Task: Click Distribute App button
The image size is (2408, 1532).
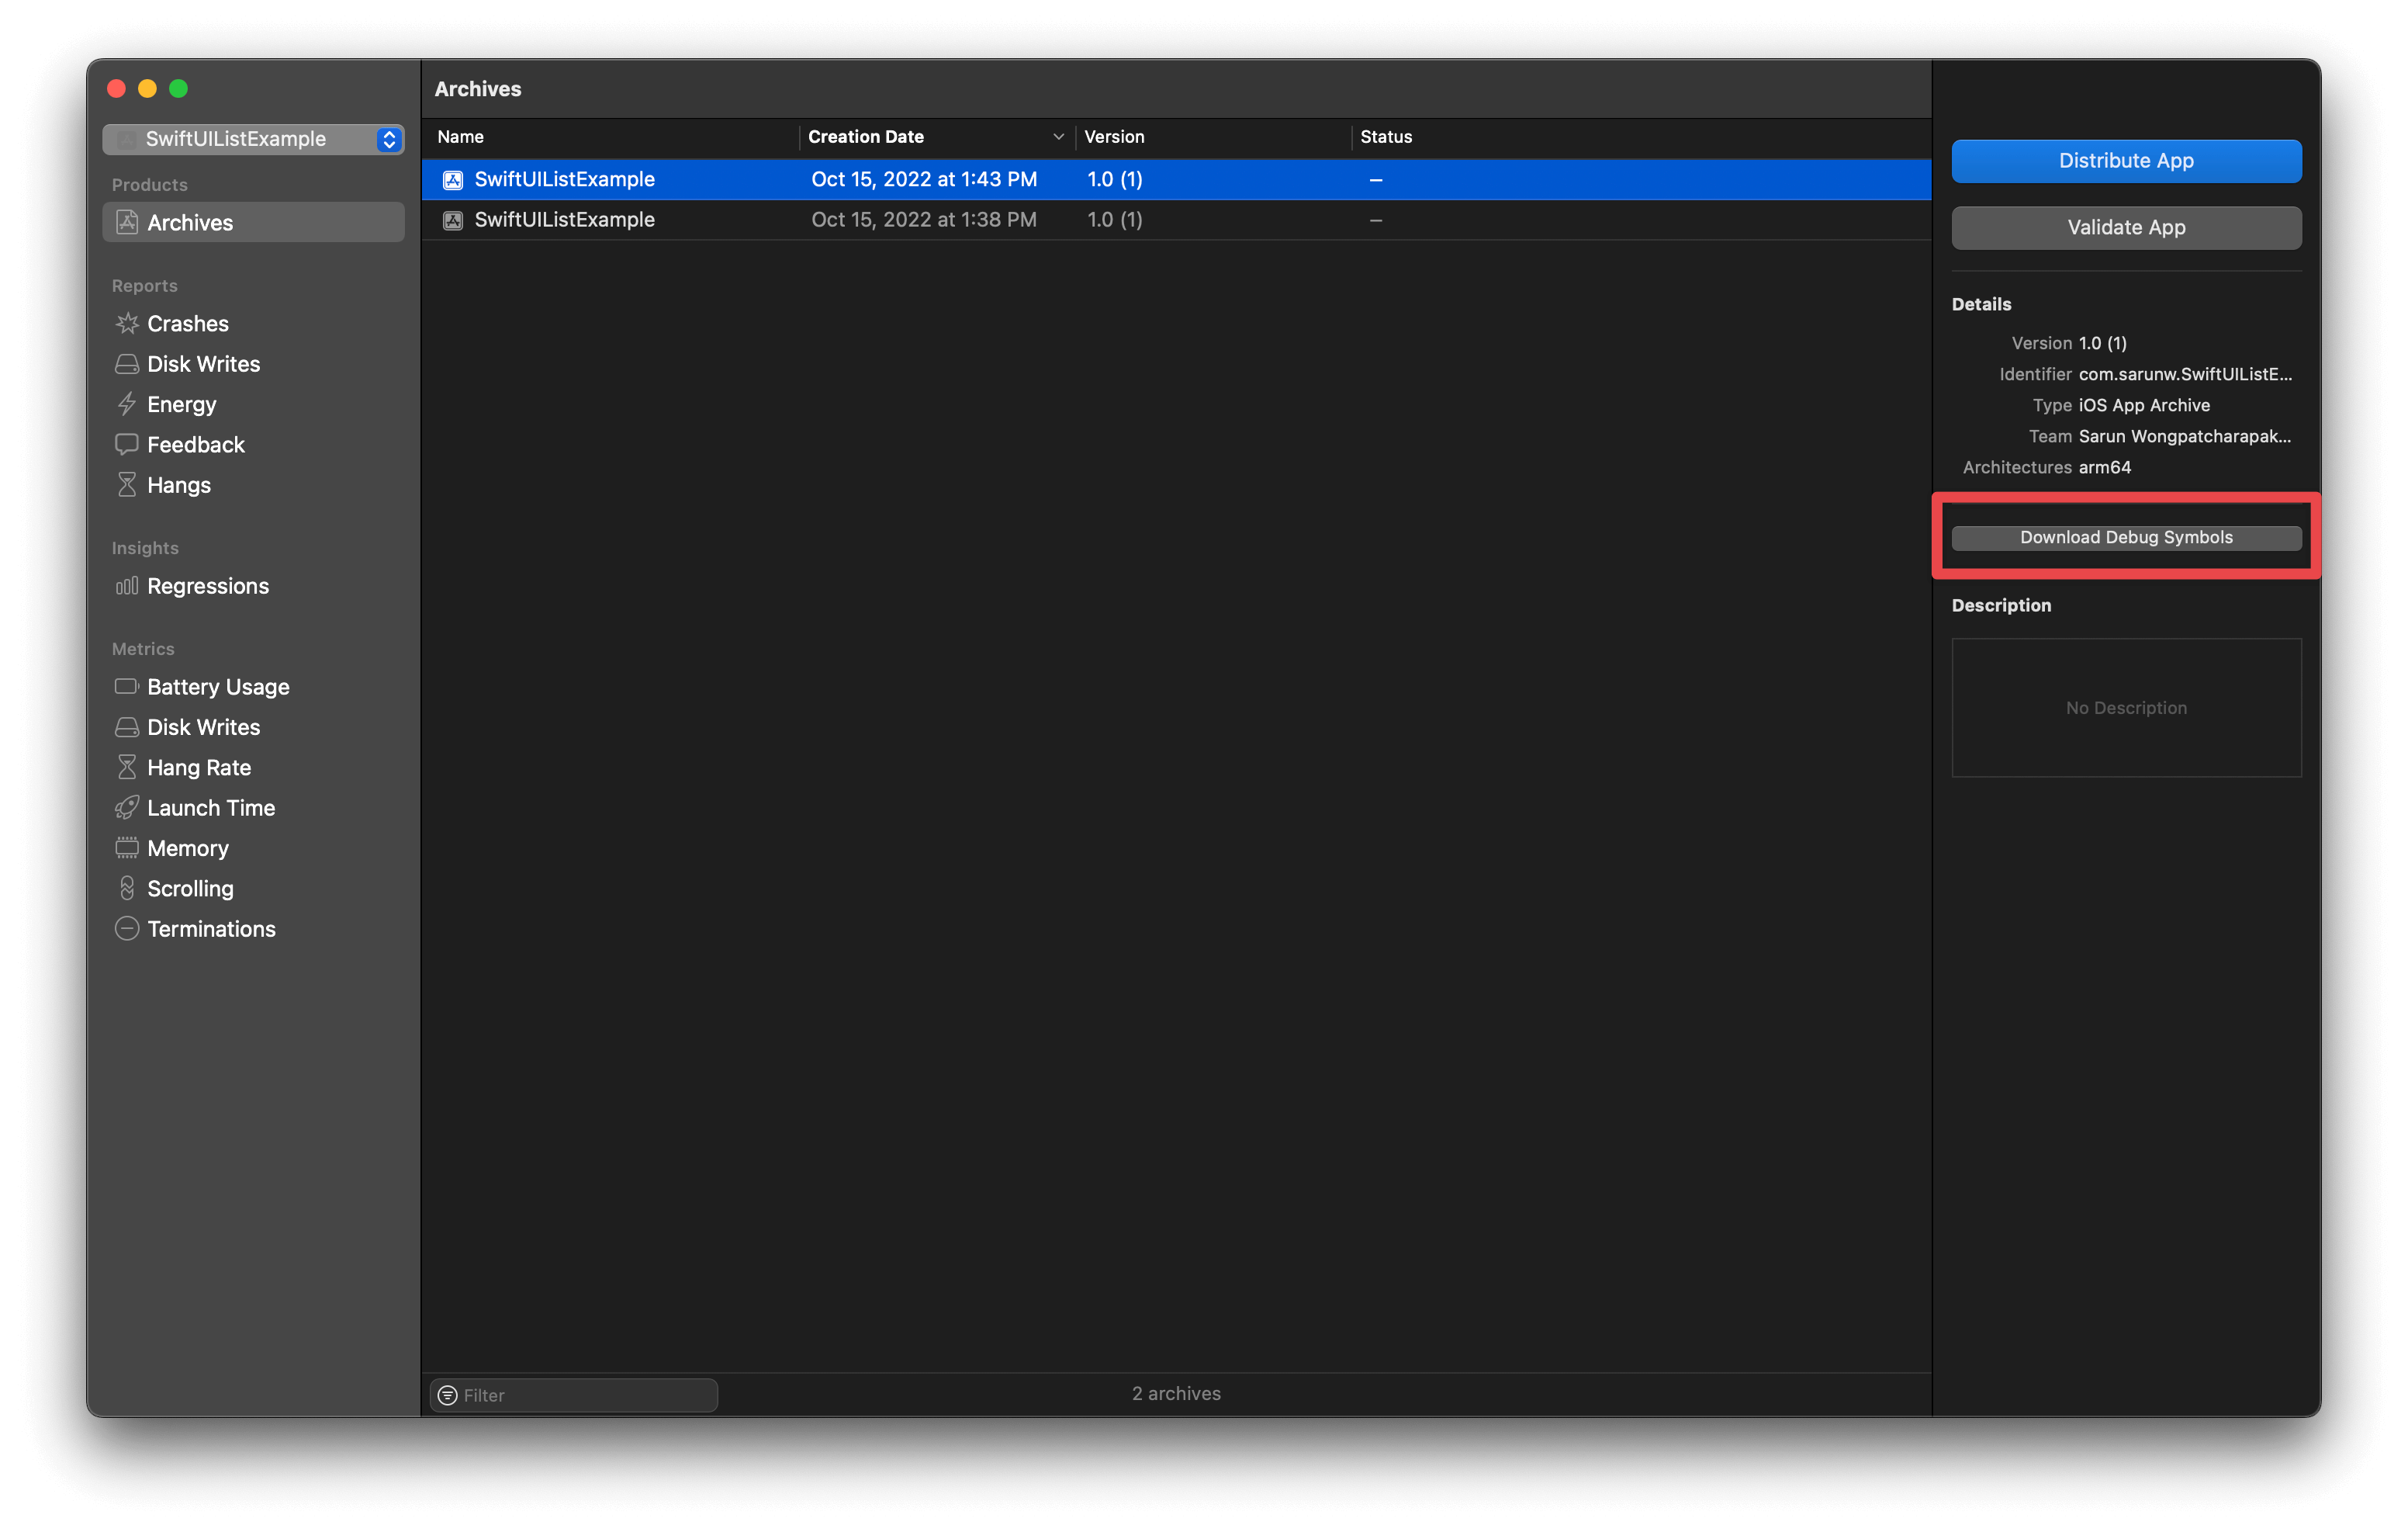Action: [x=2126, y=161]
